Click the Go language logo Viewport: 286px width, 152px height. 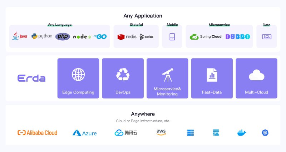100,37
